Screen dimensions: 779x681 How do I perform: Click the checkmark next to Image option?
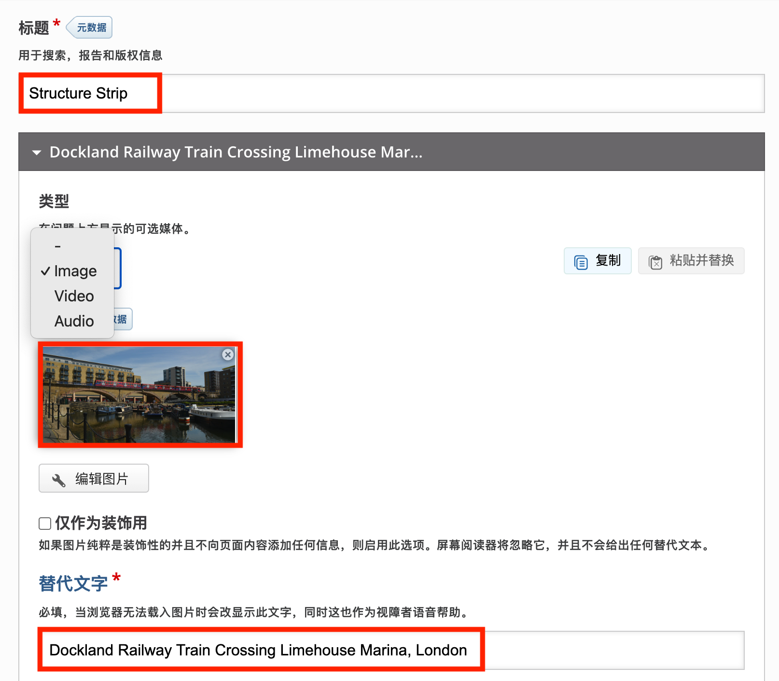pyautogui.click(x=46, y=271)
